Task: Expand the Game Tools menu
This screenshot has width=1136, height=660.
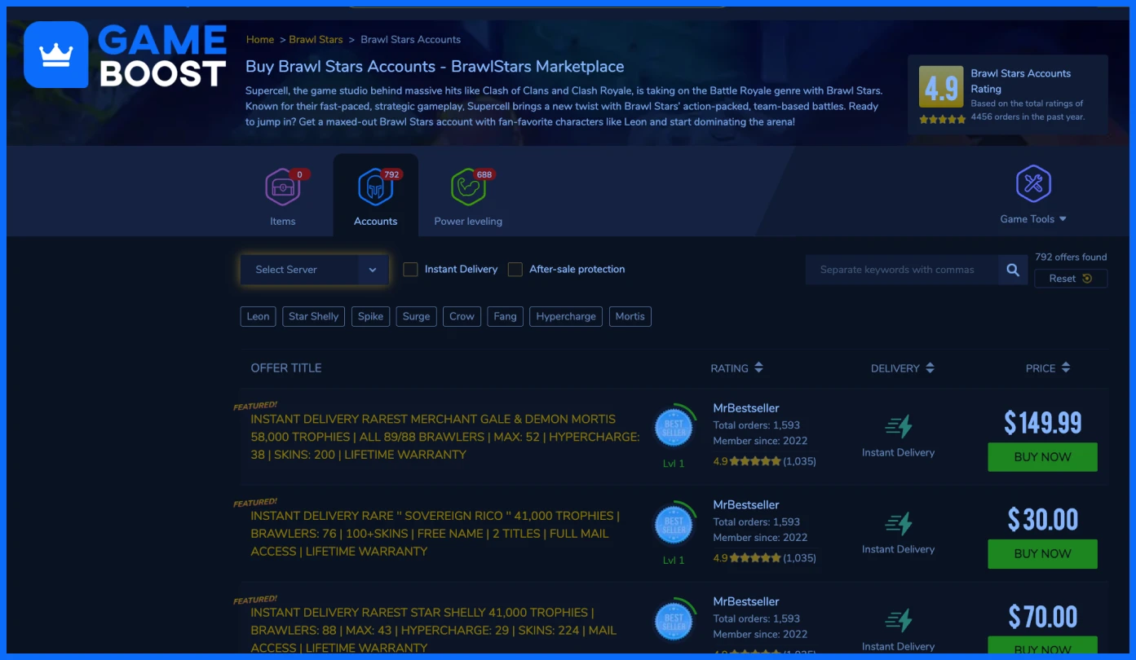Action: click(1033, 218)
